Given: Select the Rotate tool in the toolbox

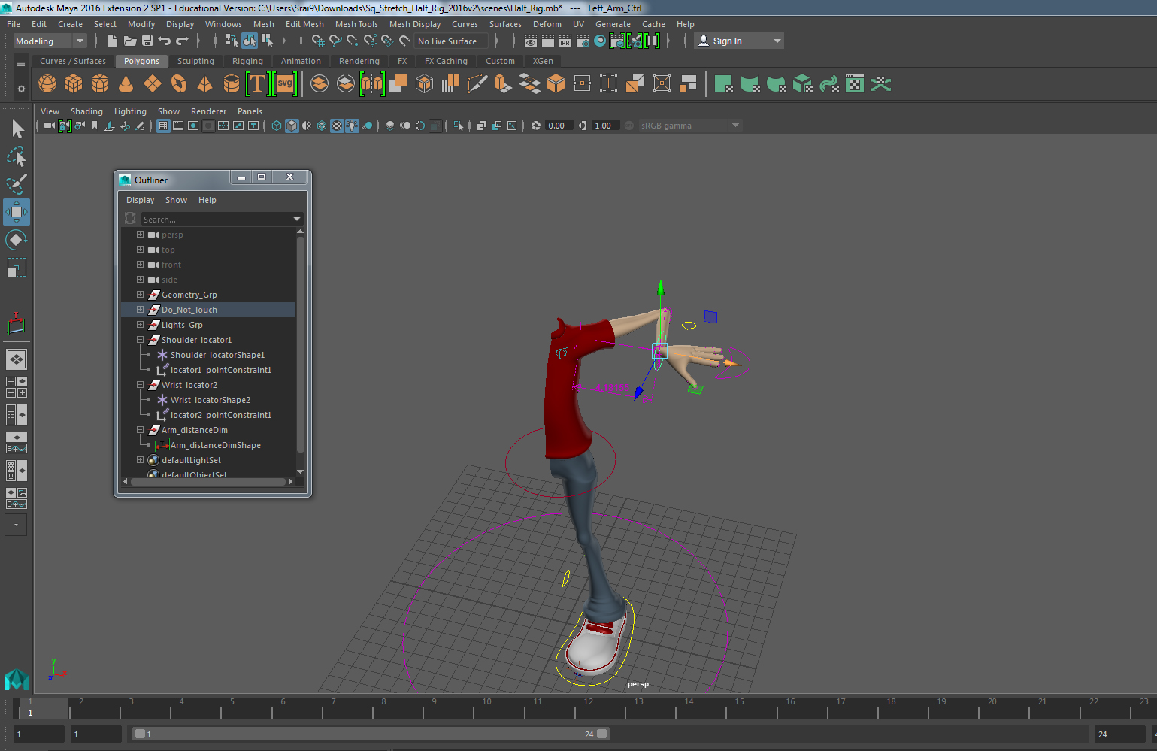Looking at the screenshot, I should tap(16, 240).
